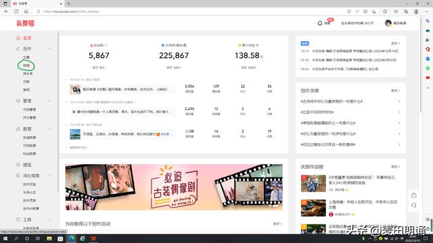Image resolution: width=433 pixels, height=243 pixels.
Task: Click the browser address bar
Action: click(x=191, y=11)
